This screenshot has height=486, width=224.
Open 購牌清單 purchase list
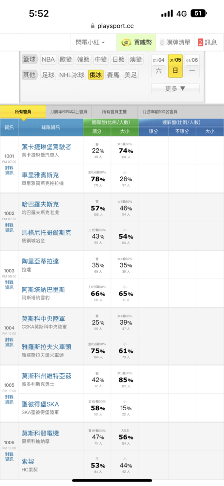pos(175,42)
